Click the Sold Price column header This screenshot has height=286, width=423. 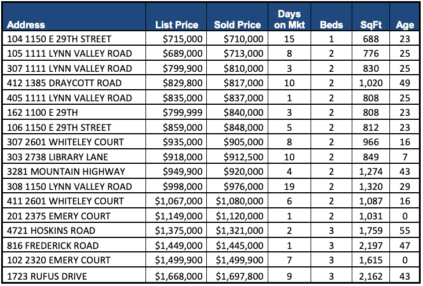point(237,25)
